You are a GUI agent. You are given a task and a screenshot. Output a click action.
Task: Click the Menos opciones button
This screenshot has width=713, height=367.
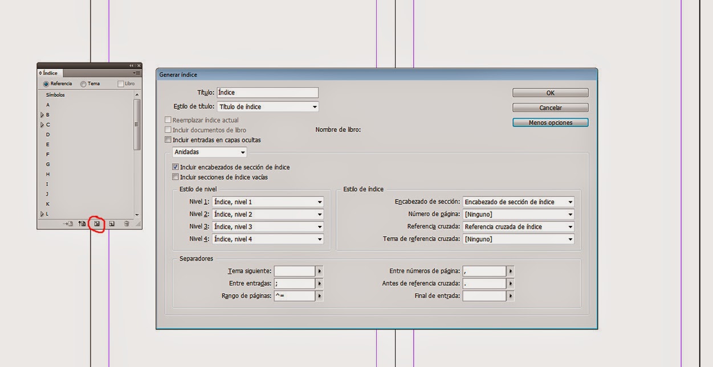point(551,122)
